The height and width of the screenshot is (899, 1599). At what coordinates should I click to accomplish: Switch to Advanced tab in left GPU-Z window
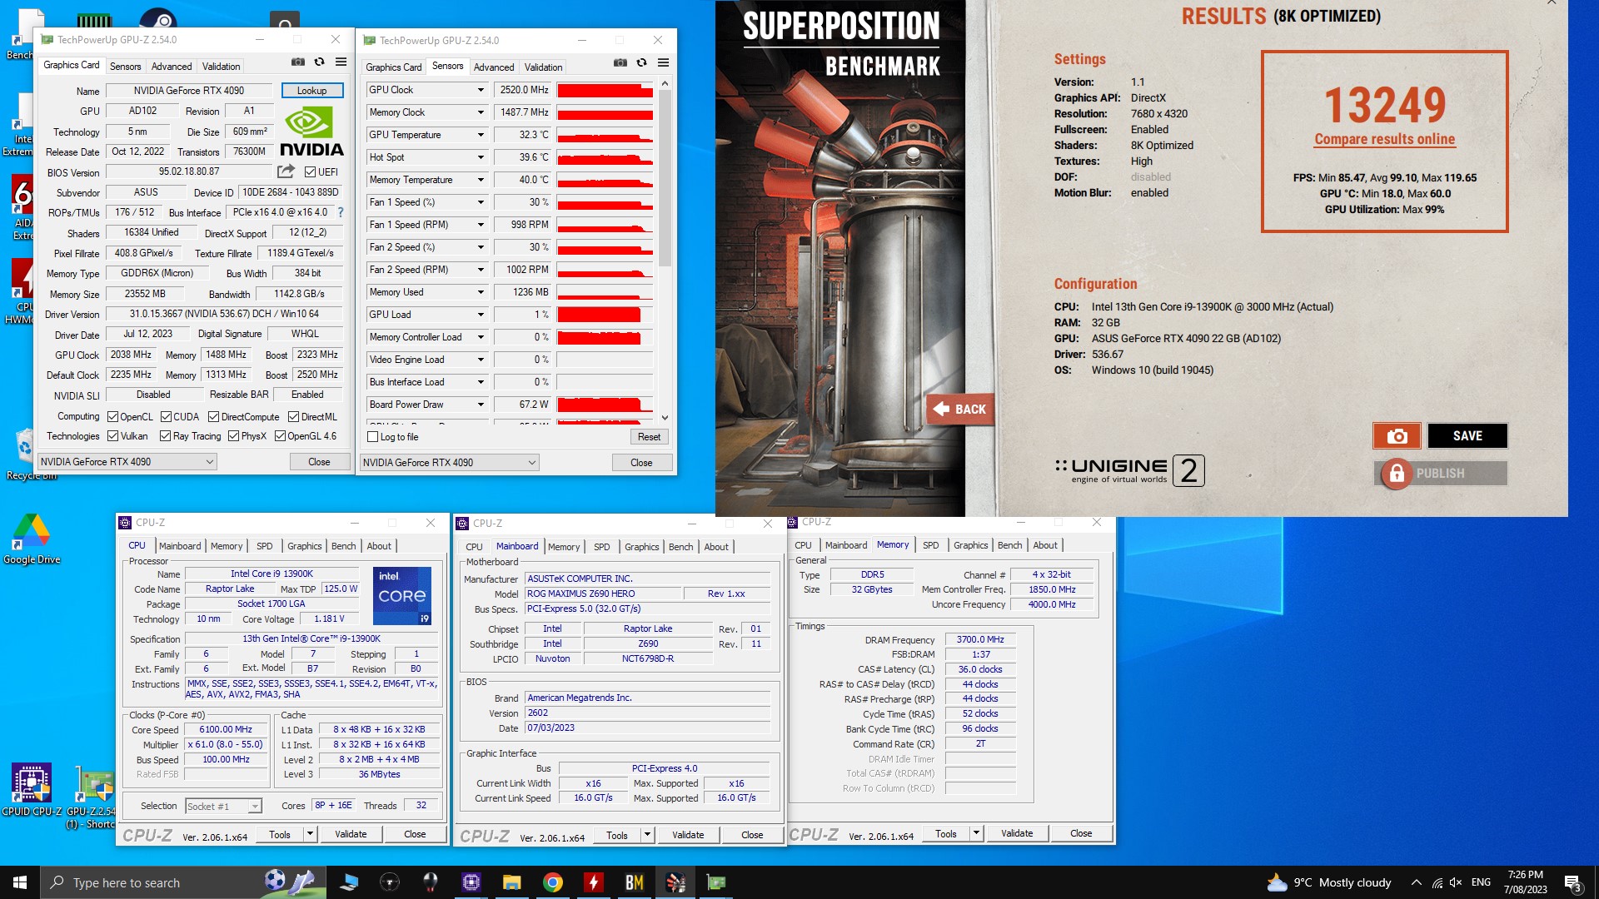coord(172,67)
